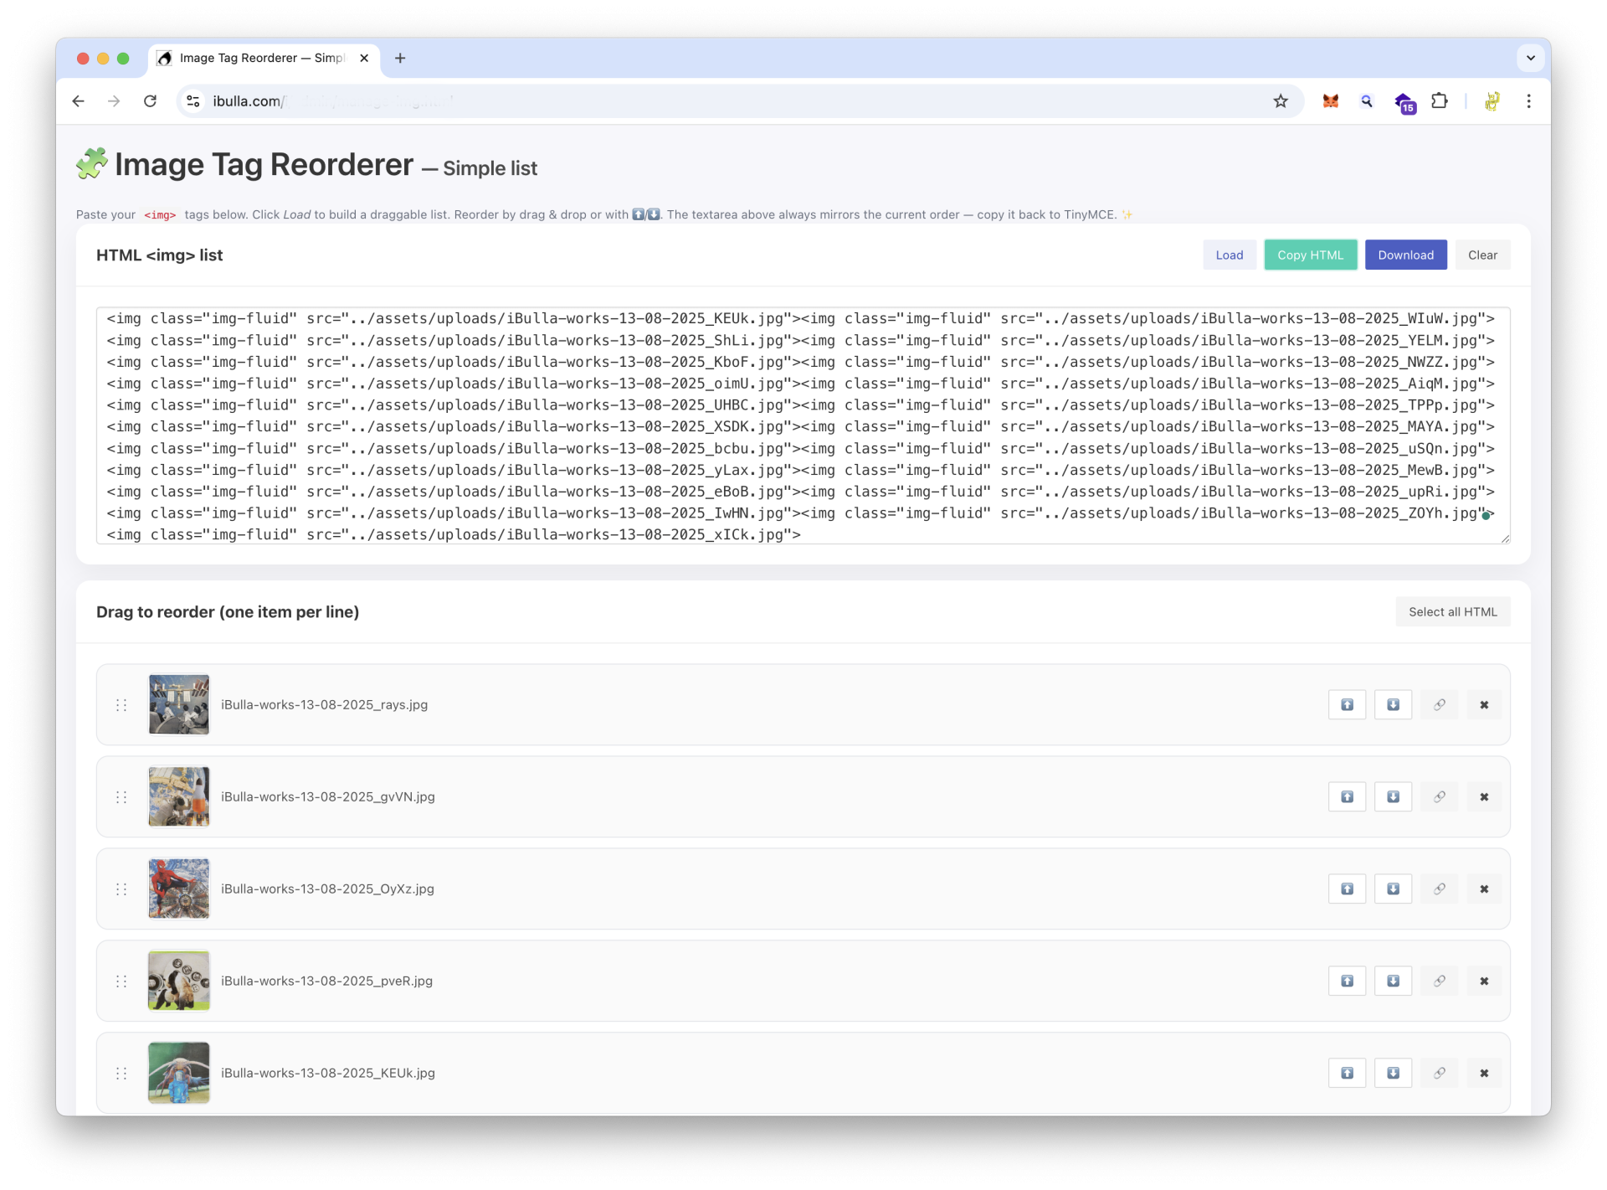Open Chrome three-dot menu
Viewport: 1607px width, 1190px height.
1528,101
